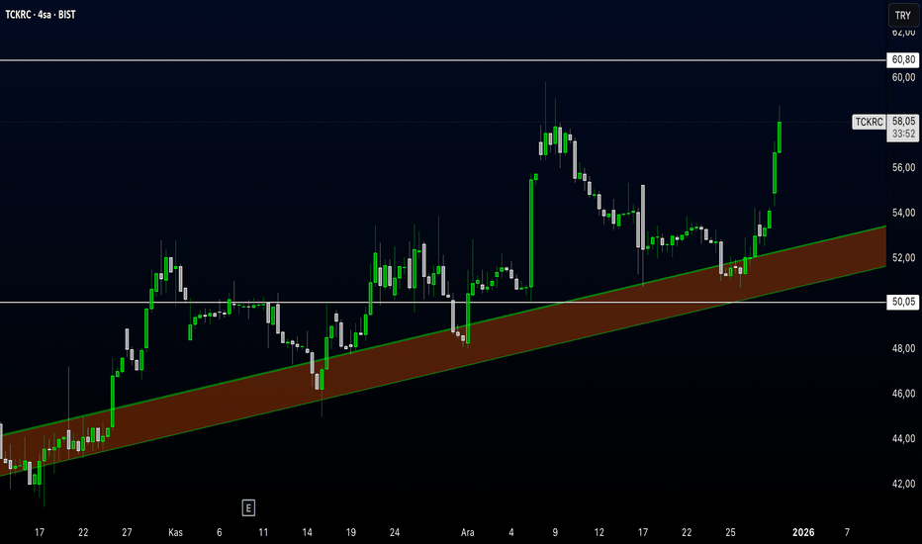This screenshot has width=922, height=544.
Task: Click the 2026 year label on time axis
Action: [803, 532]
